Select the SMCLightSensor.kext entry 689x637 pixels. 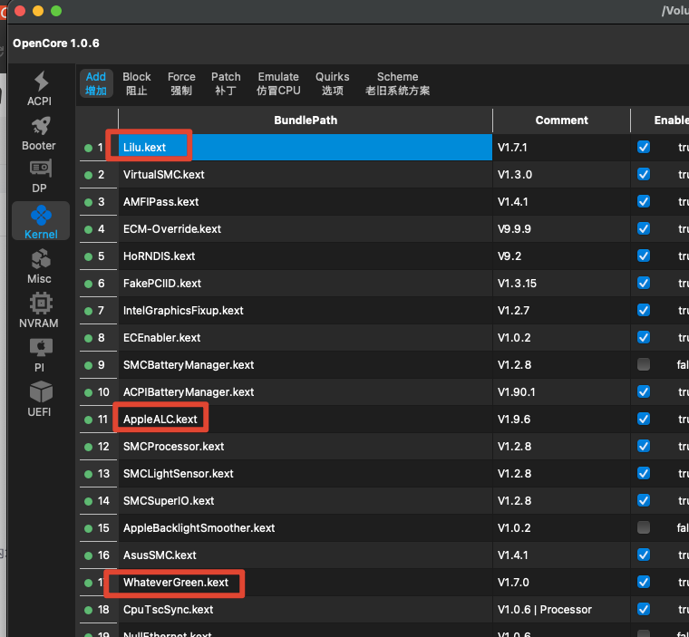[306, 474]
